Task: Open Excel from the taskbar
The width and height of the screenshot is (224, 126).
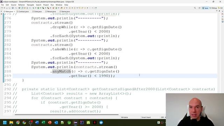Action: 43,122
